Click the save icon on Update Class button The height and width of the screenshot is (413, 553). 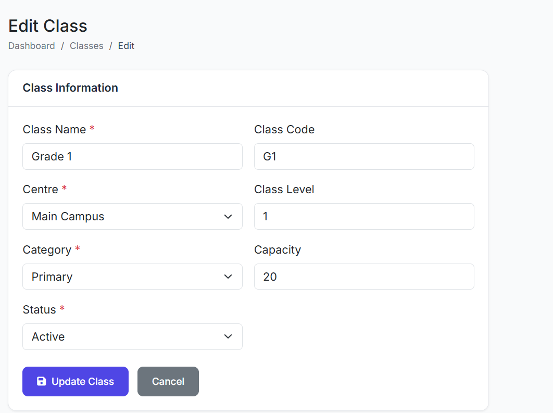[x=41, y=382]
